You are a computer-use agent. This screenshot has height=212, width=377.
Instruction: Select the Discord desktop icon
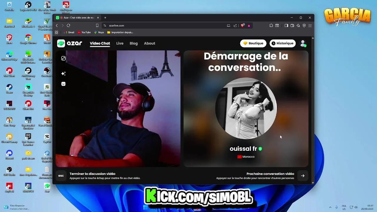[x=9, y=155]
